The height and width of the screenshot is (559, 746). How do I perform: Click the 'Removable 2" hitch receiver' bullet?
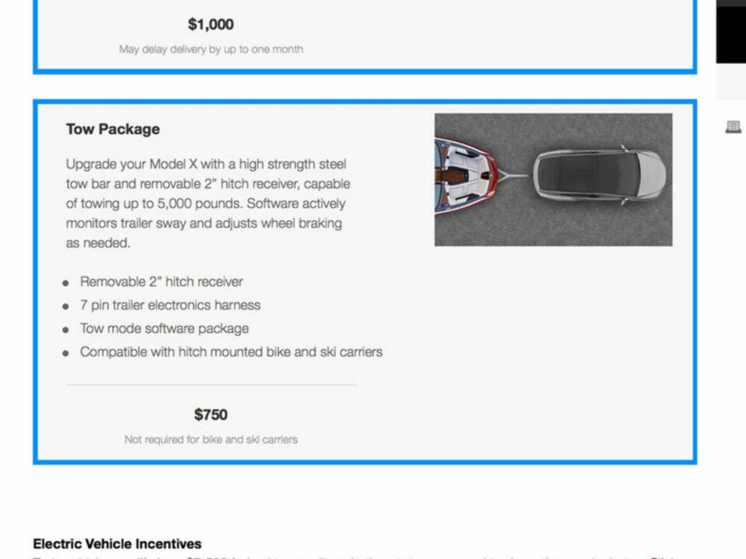pyautogui.click(x=162, y=281)
